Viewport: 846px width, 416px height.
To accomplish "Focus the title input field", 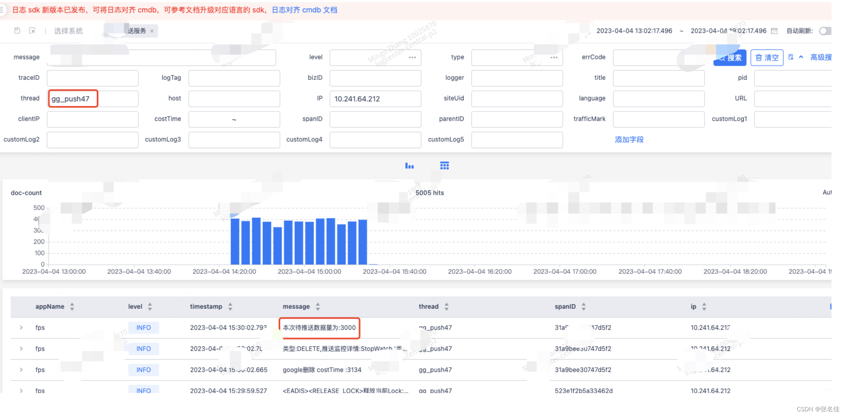I will [x=658, y=78].
